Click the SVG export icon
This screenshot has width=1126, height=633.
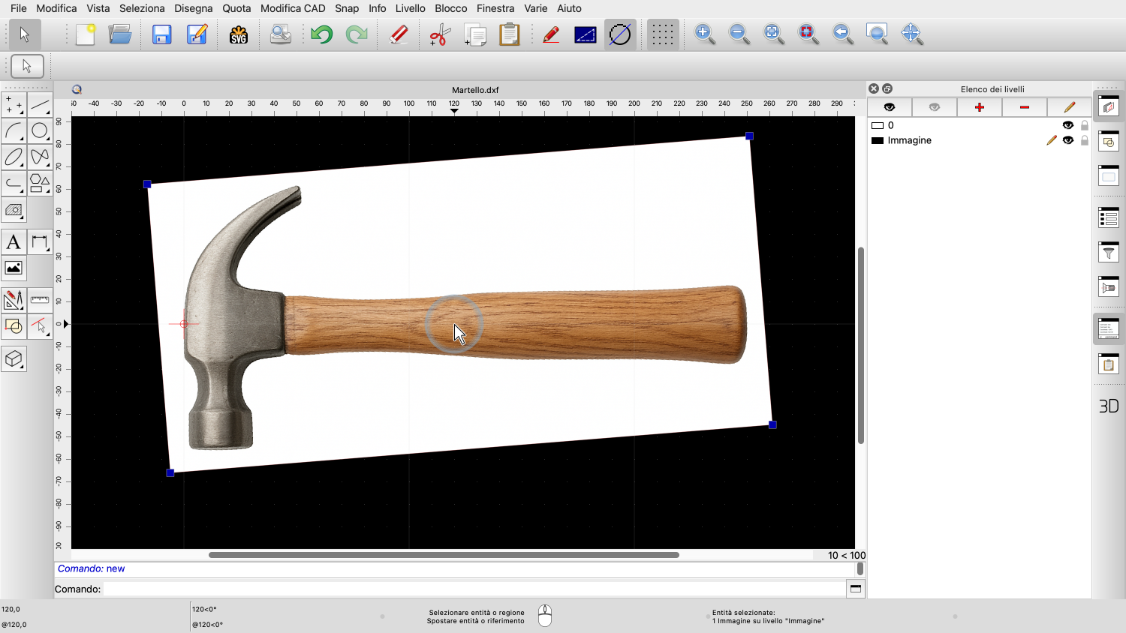238,34
